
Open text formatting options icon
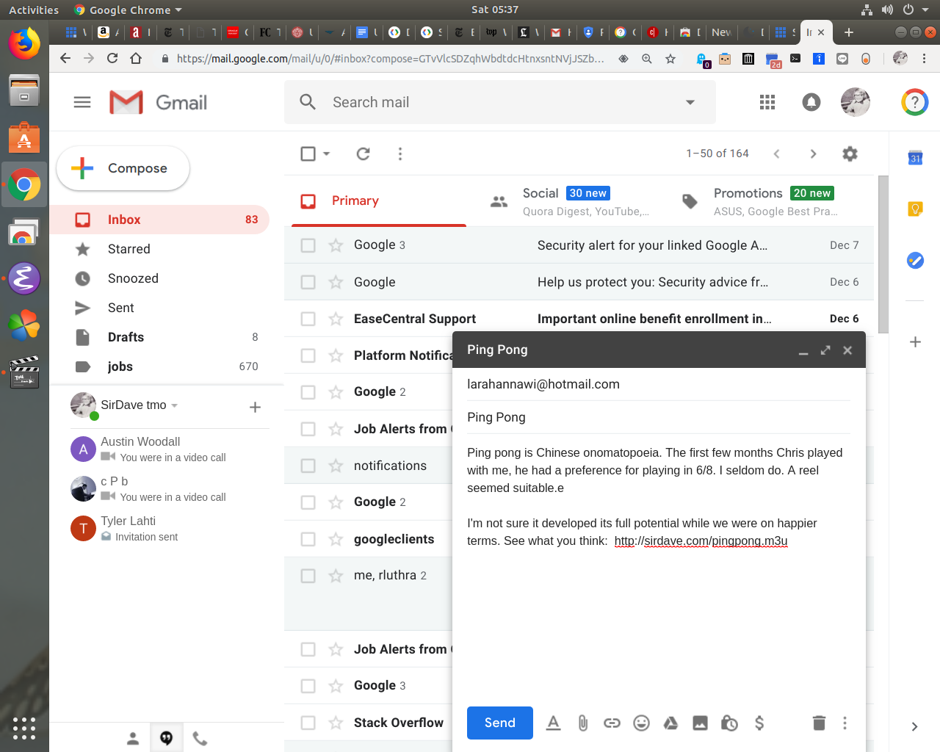tap(554, 723)
